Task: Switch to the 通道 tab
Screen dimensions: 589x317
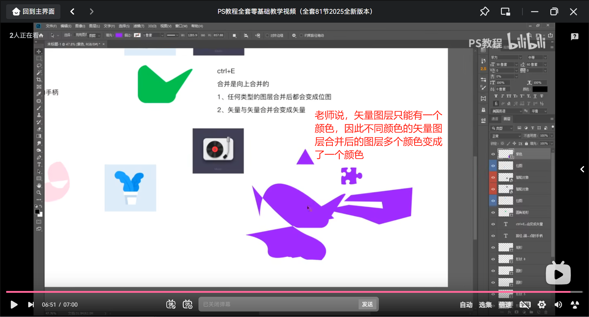Action: pos(495,119)
